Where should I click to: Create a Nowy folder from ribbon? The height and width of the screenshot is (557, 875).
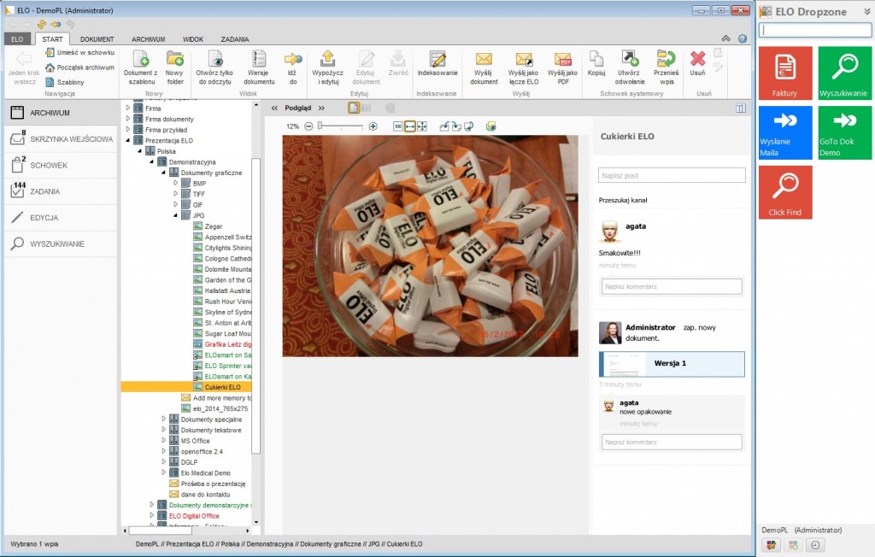[x=174, y=67]
